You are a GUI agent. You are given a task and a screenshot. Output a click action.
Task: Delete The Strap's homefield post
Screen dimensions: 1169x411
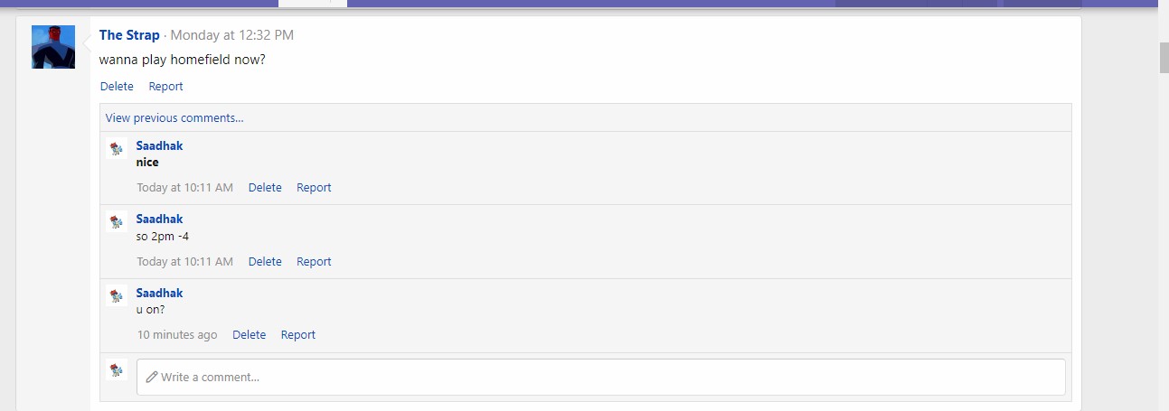coord(117,87)
